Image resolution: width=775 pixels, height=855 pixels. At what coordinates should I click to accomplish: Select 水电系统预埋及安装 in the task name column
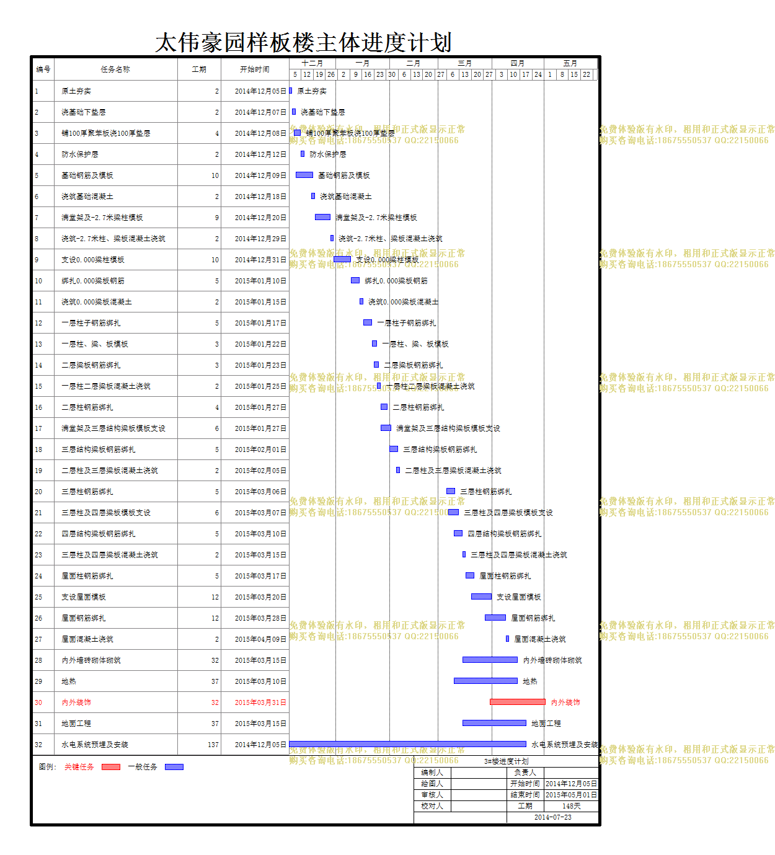(x=95, y=745)
